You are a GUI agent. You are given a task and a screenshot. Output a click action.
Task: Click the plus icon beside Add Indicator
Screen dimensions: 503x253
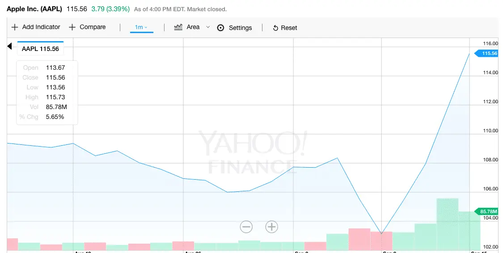pos(14,27)
